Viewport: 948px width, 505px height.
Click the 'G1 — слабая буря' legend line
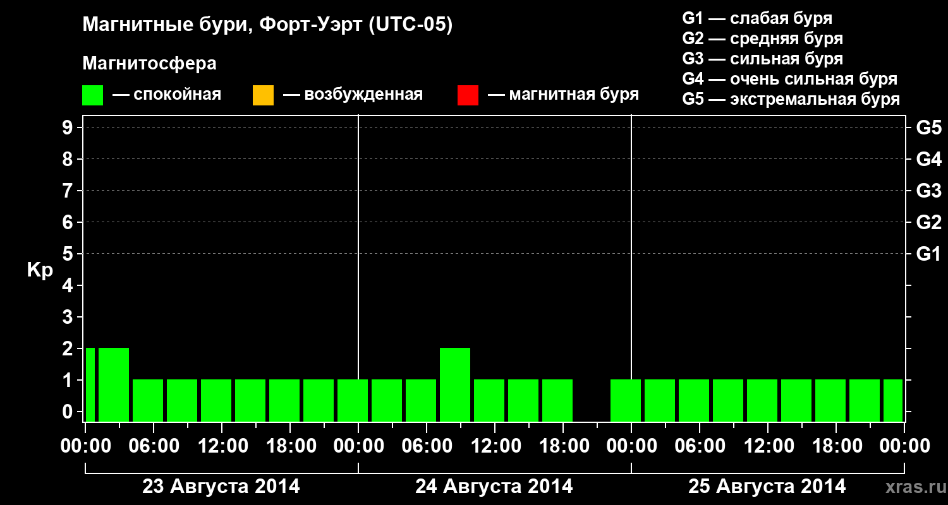757,18
